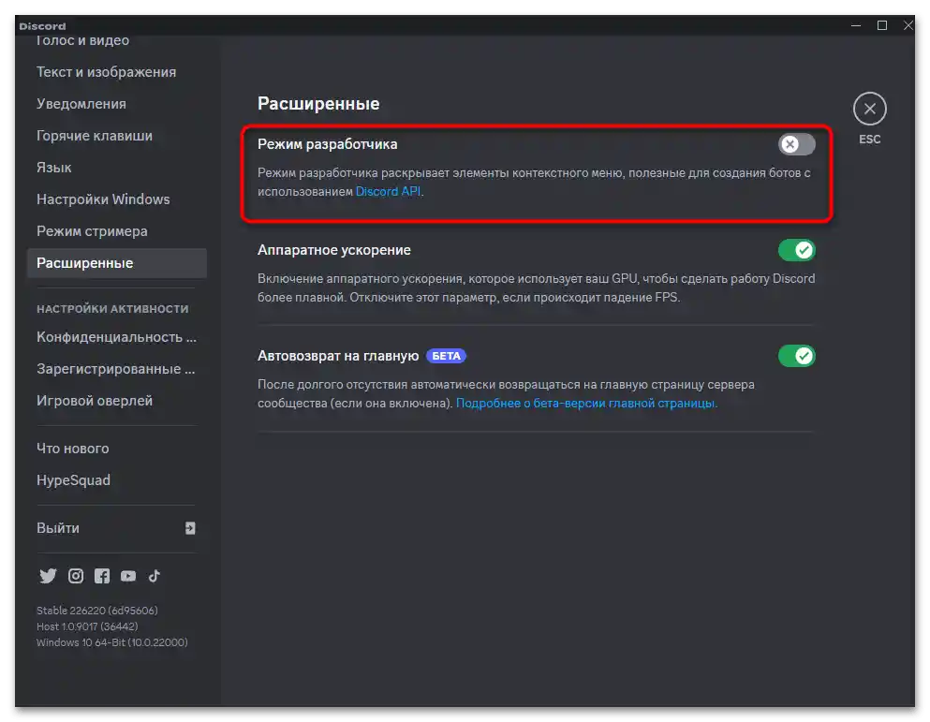The height and width of the screenshot is (722, 930).
Task: Open Discord's Twitter page icon
Action: pyautogui.click(x=48, y=576)
